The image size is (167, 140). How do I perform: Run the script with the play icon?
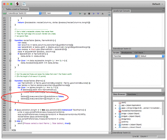[x=80, y=13]
